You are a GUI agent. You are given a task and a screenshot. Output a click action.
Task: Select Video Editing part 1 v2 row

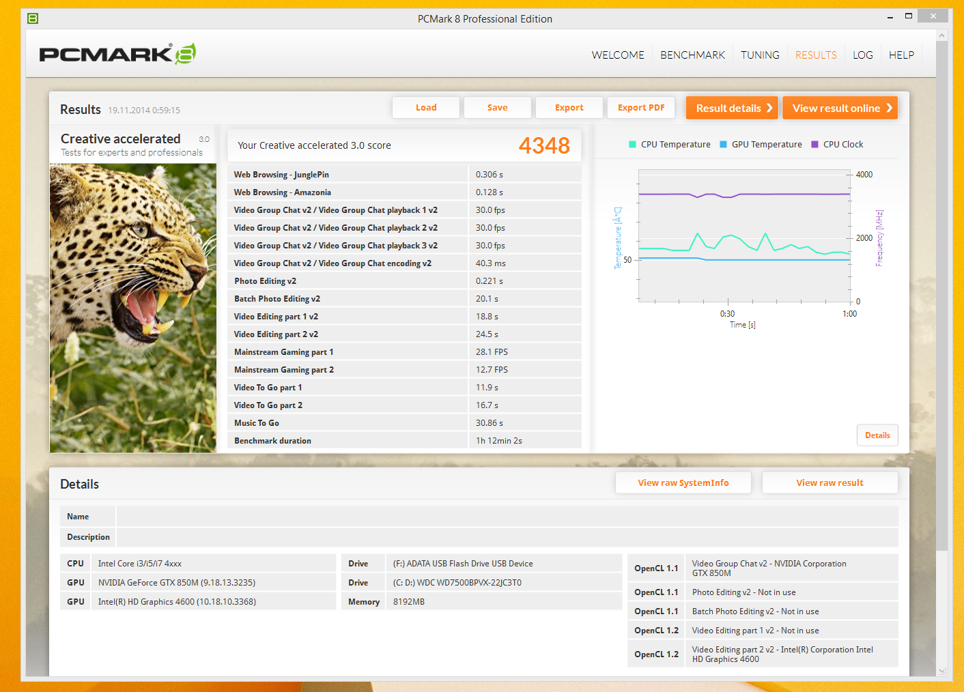404,317
